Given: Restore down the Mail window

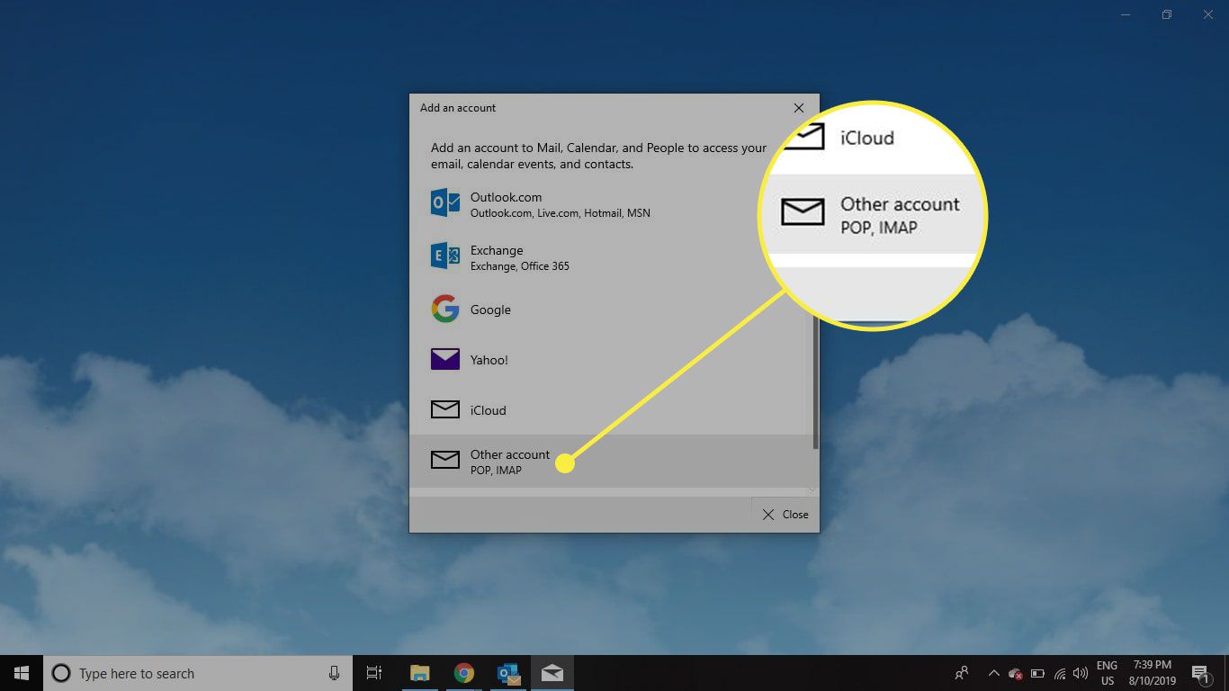Looking at the screenshot, I should [1167, 14].
